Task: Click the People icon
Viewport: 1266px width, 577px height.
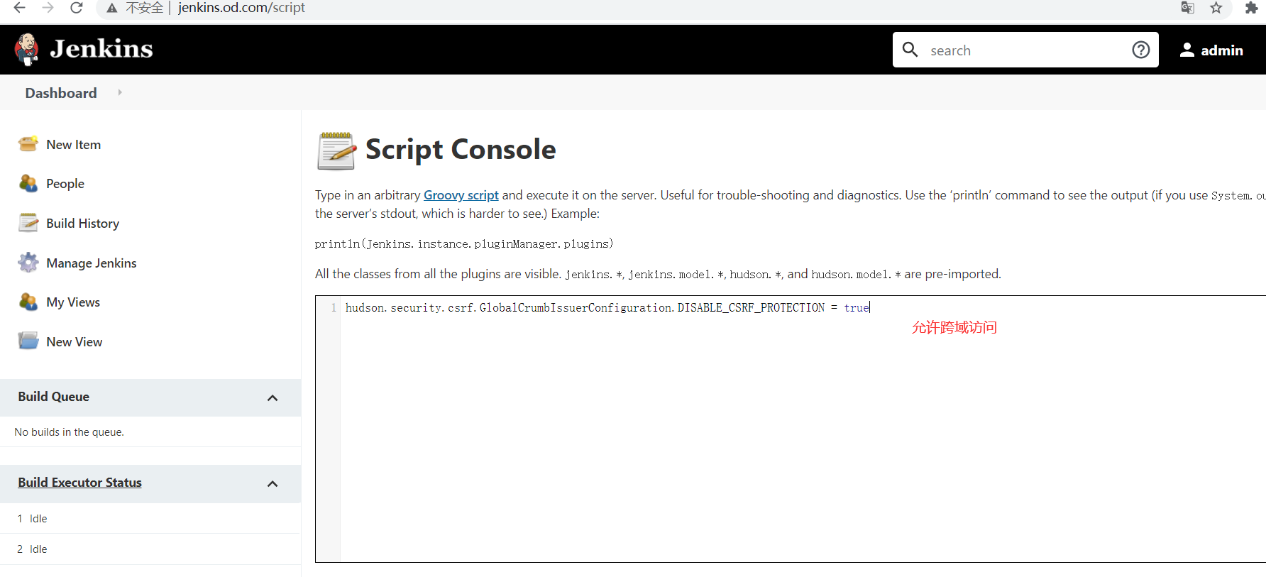Action: click(x=28, y=183)
